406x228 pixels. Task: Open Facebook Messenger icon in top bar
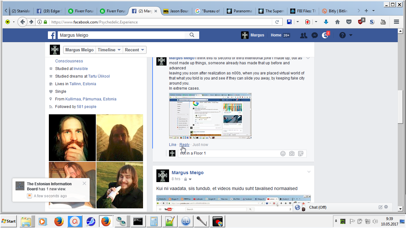tap(314, 35)
